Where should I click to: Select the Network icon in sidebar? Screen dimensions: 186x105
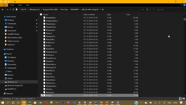(5, 94)
